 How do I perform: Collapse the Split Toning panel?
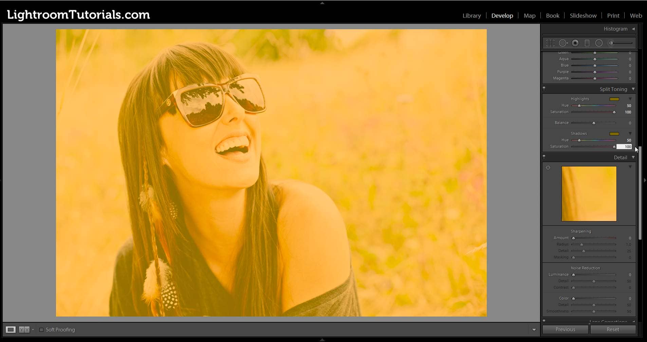633,89
